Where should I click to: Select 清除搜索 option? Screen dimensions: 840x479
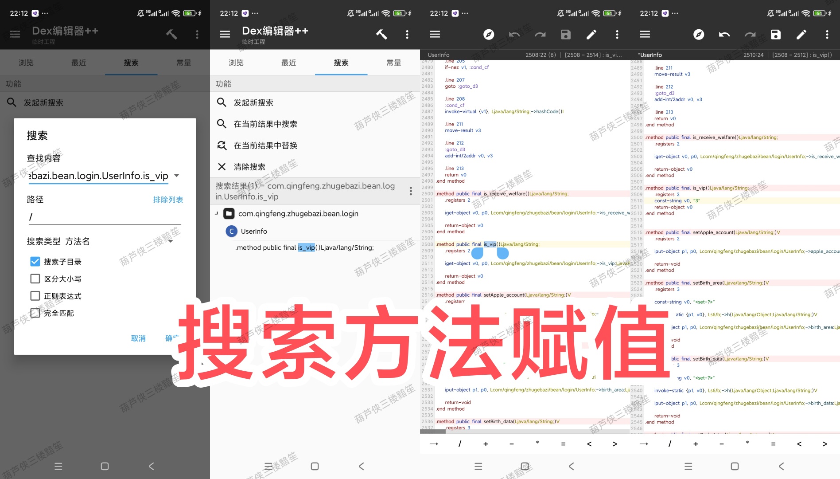click(x=315, y=167)
